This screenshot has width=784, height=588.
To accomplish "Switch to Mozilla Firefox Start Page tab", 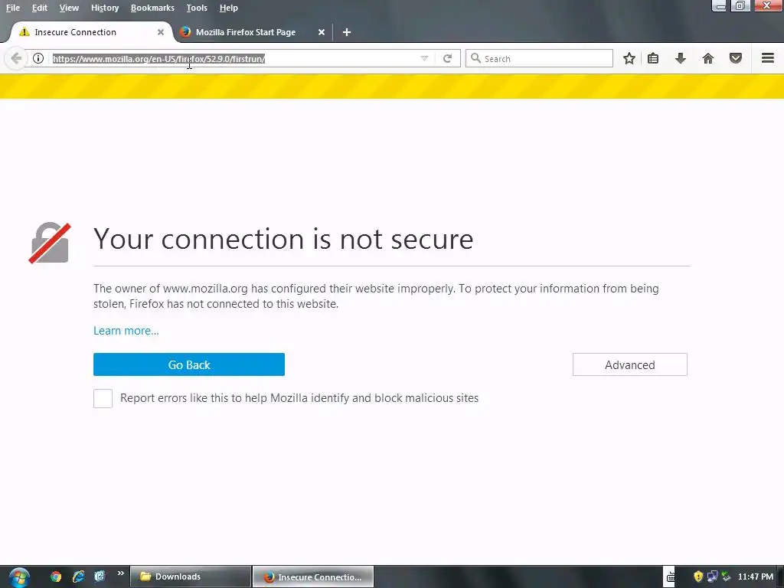I will (x=253, y=32).
